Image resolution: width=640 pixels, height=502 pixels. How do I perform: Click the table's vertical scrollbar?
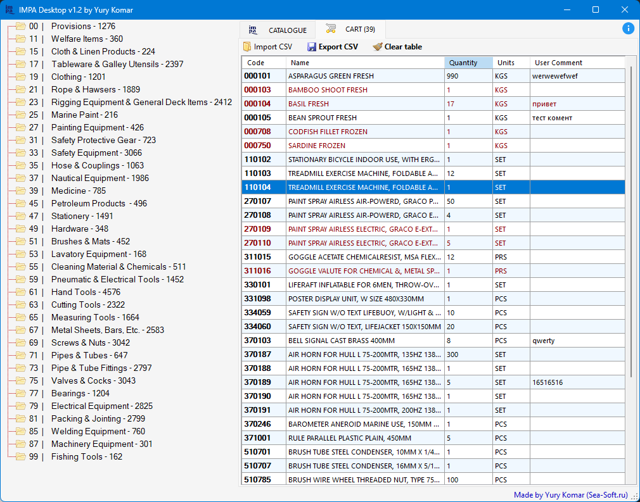[x=630, y=222]
